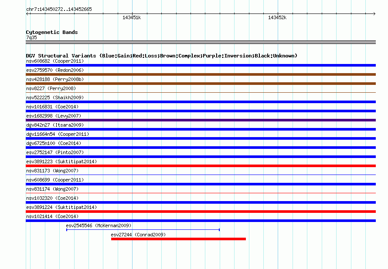This screenshot has width=388, height=269.
Task: Click nsv8227 (Perry2008) label
Action: (x=51, y=88)
